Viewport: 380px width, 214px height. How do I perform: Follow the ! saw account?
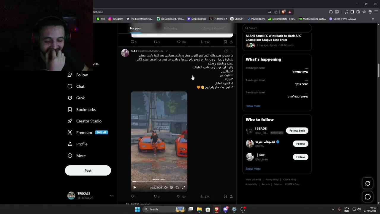coord(300,157)
